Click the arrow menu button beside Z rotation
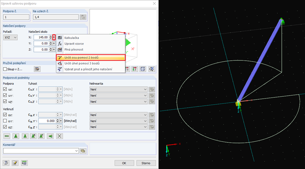305x169 pixels. click(54, 50)
